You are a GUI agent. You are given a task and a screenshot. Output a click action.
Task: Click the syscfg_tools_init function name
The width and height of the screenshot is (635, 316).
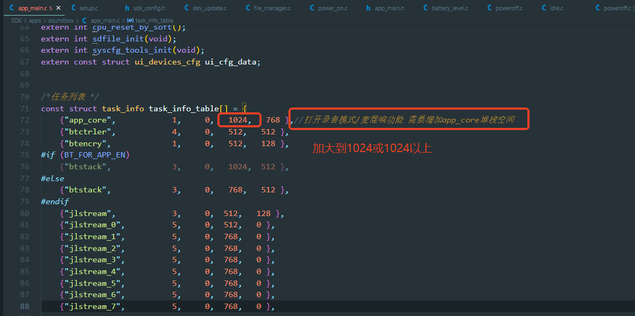point(132,50)
